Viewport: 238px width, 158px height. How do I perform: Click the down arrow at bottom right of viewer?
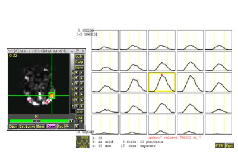click(77, 126)
